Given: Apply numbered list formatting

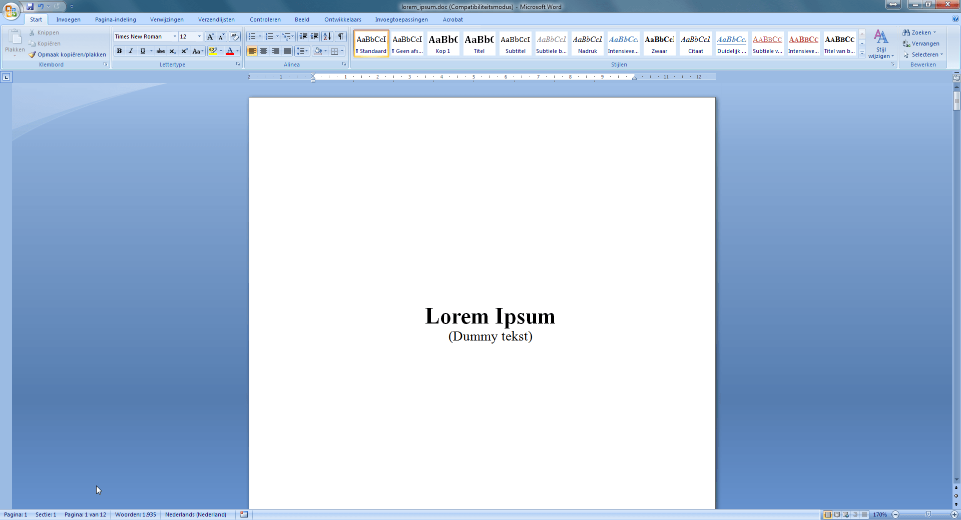Looking at the screenshot, I should point(269,36).
